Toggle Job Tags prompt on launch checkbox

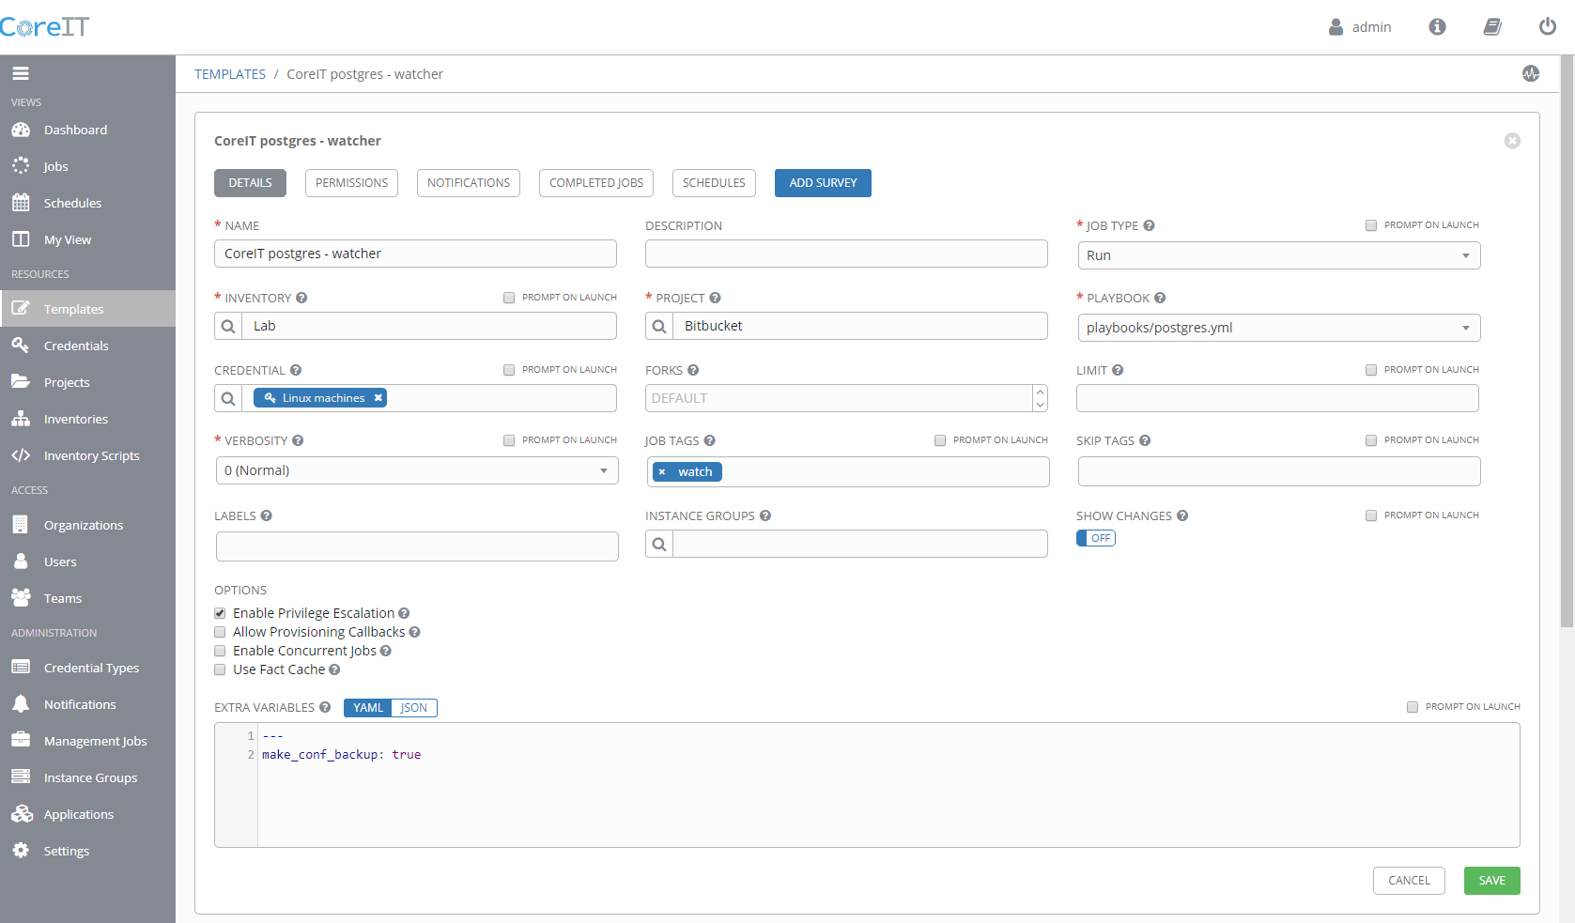[x=940, y=440]
